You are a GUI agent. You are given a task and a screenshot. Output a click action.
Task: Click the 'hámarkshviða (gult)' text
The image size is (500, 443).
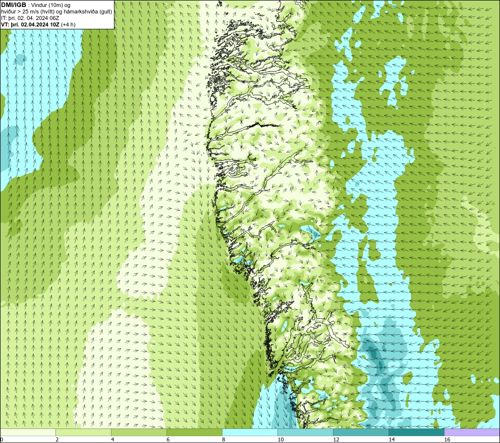(88, 12)
